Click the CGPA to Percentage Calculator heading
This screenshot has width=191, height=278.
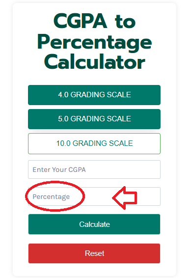(x=94, y=41)
